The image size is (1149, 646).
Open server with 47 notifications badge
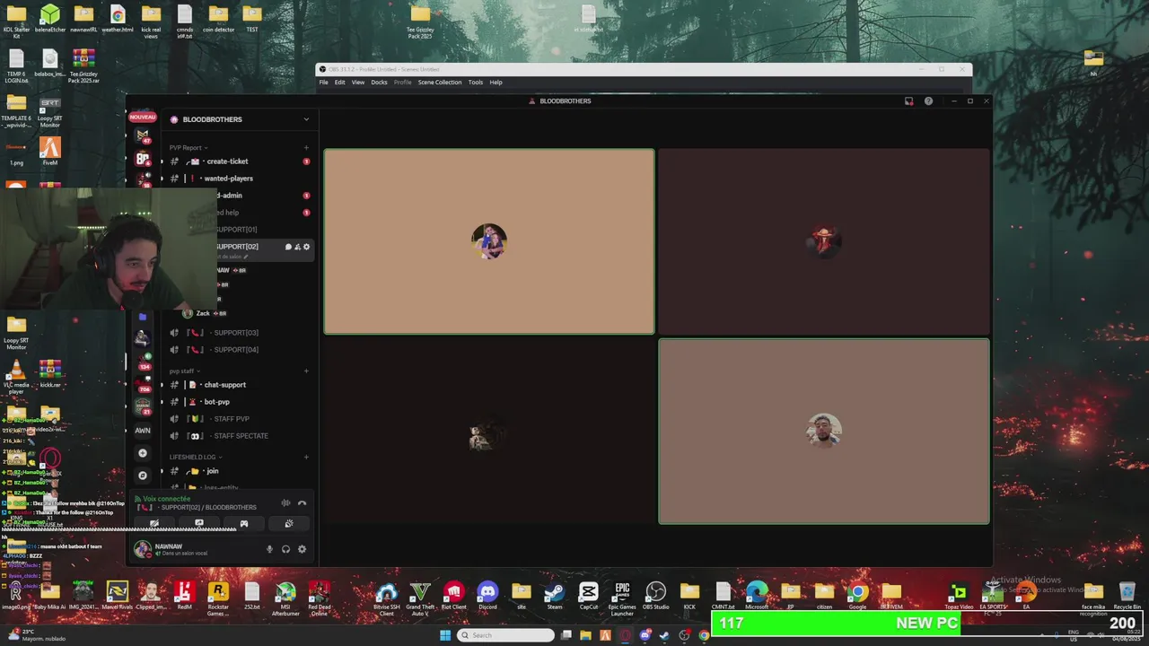[x=143, y=135]
